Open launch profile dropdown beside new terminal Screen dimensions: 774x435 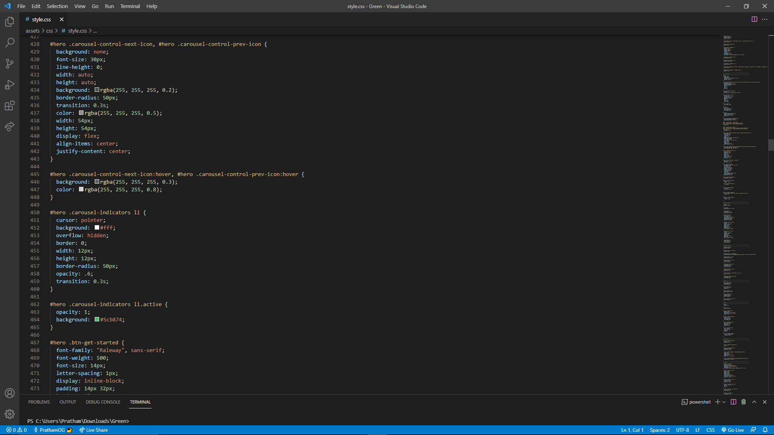(724, 402)
